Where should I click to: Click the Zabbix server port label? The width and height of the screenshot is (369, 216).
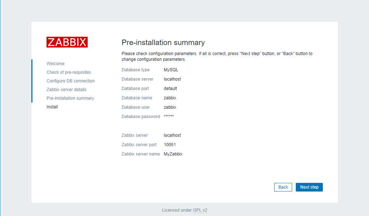139,145
